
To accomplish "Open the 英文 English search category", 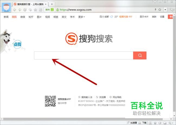I will [x=64, y=17].
